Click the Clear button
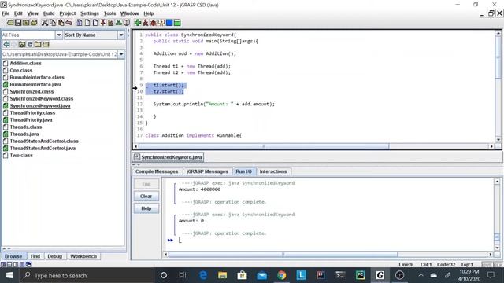Viewport: 504px width, 283px height. (x=146, y=196)
